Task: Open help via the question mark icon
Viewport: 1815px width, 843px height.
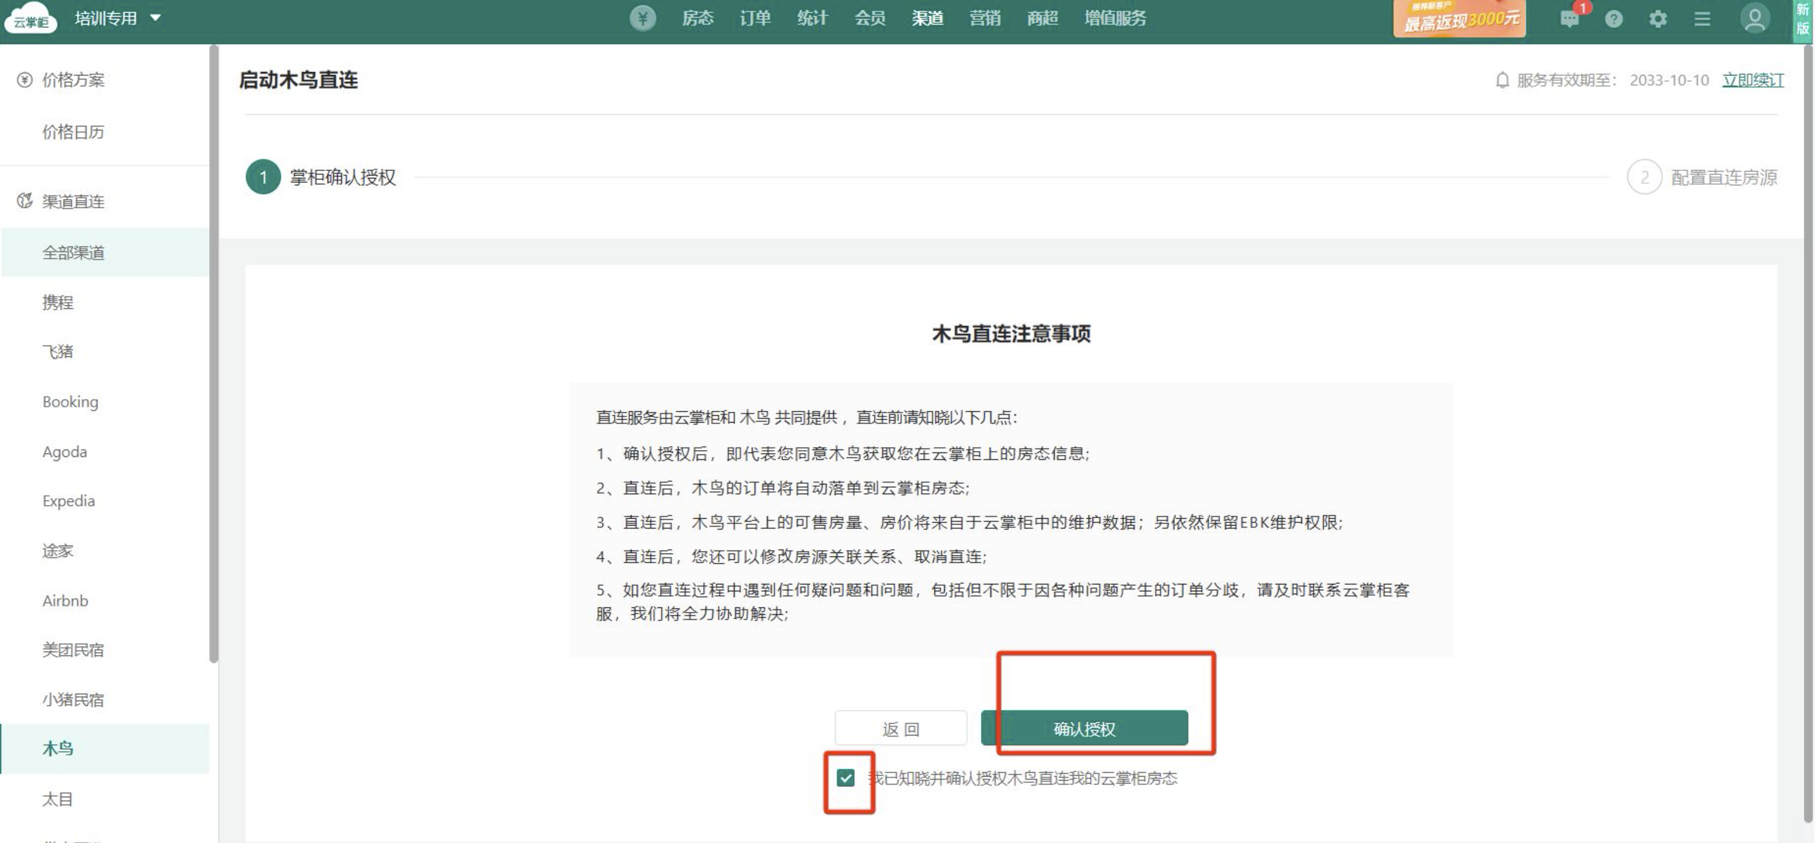Action: [1613, 19]
